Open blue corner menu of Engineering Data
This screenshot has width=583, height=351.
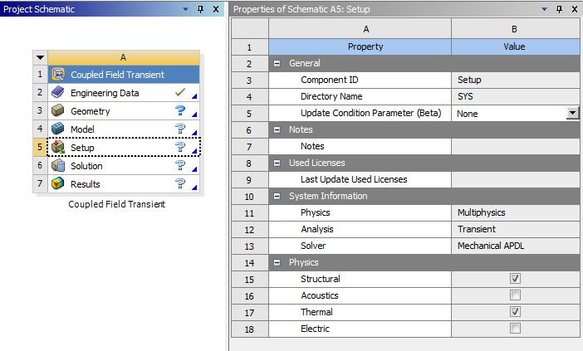(194, 96)
